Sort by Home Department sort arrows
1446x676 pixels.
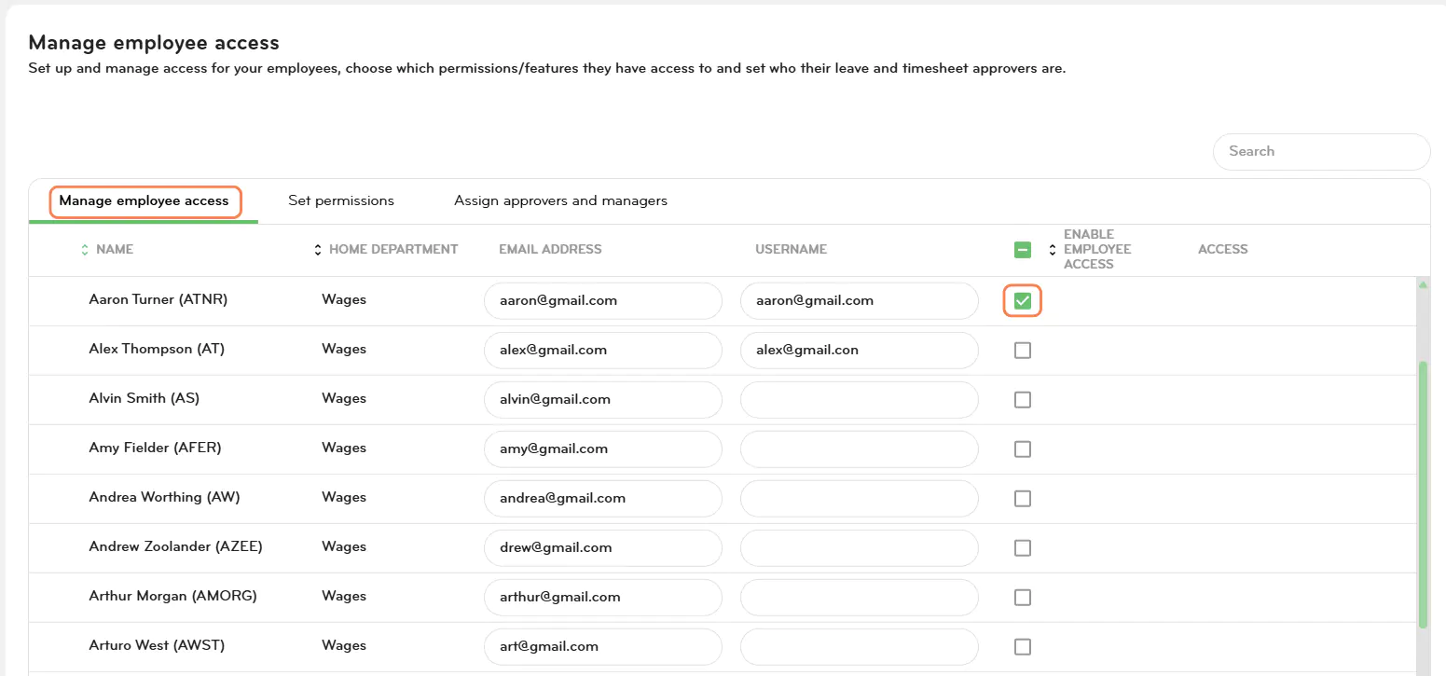(318, 250)
